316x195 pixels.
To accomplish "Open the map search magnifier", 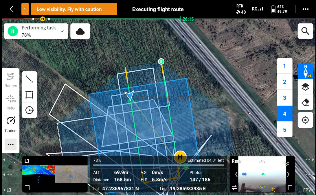I will coord(305,31).
